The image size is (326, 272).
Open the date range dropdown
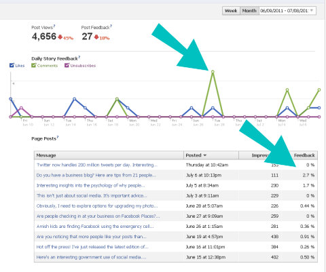(287, 11)
